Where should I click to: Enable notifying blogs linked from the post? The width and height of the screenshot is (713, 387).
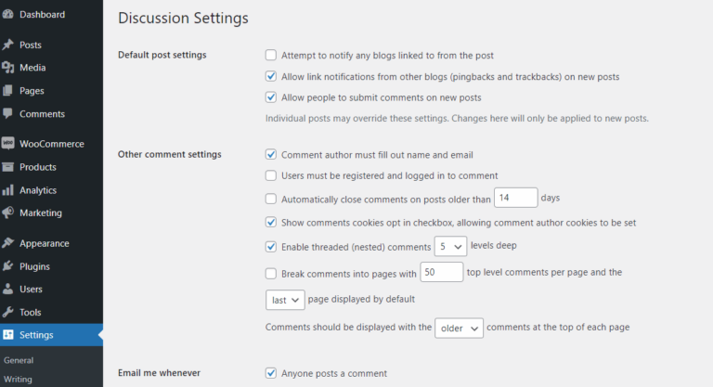271,56
